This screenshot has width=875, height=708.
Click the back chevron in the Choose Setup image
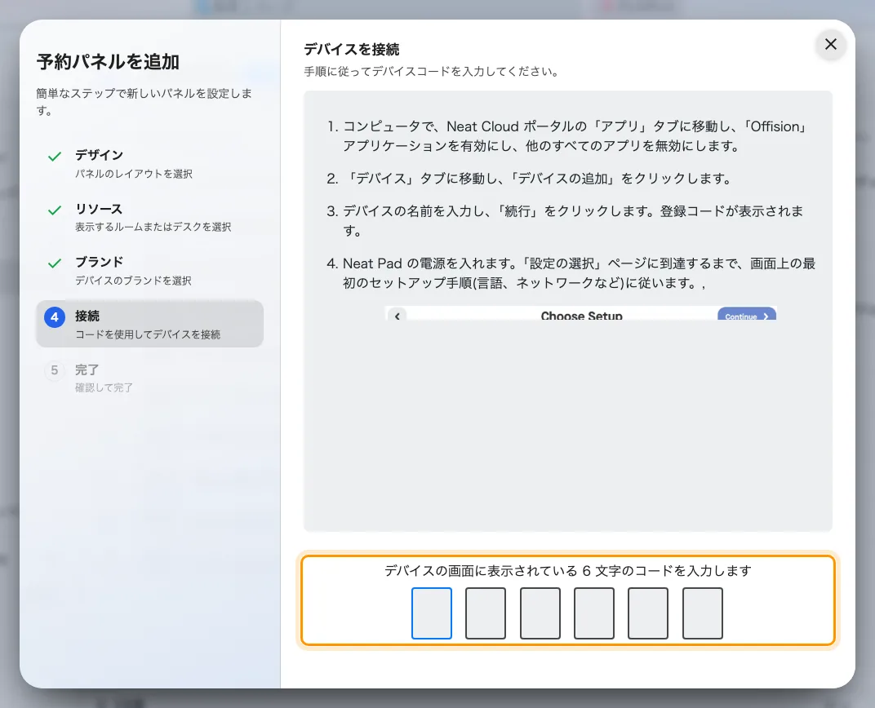click(x=398, y=316)
